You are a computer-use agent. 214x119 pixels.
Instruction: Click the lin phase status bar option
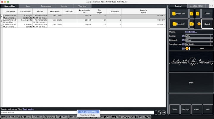pyautogui.click(x=62, y=117)
